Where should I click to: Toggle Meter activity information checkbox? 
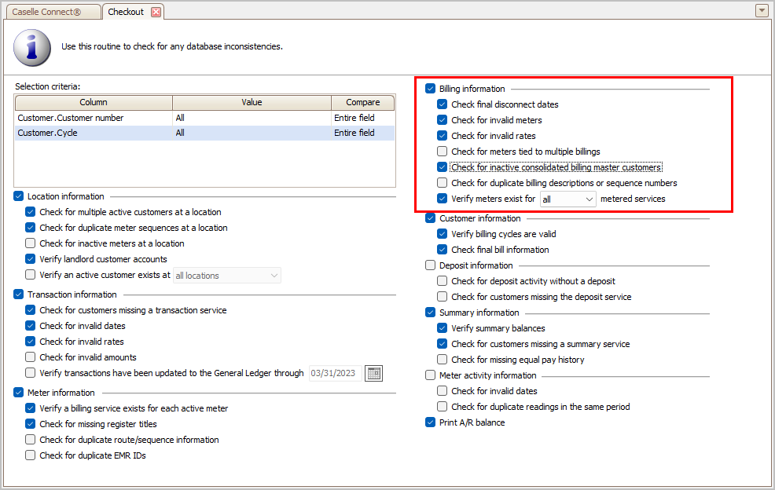430,375
